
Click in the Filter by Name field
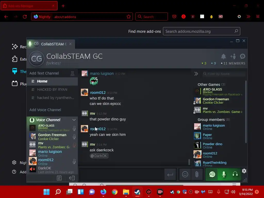tap(224, 74)
